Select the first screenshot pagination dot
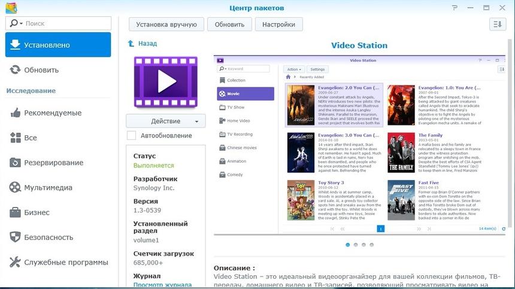The width and height of the screenshot is (515, 289). coord(347,245)
